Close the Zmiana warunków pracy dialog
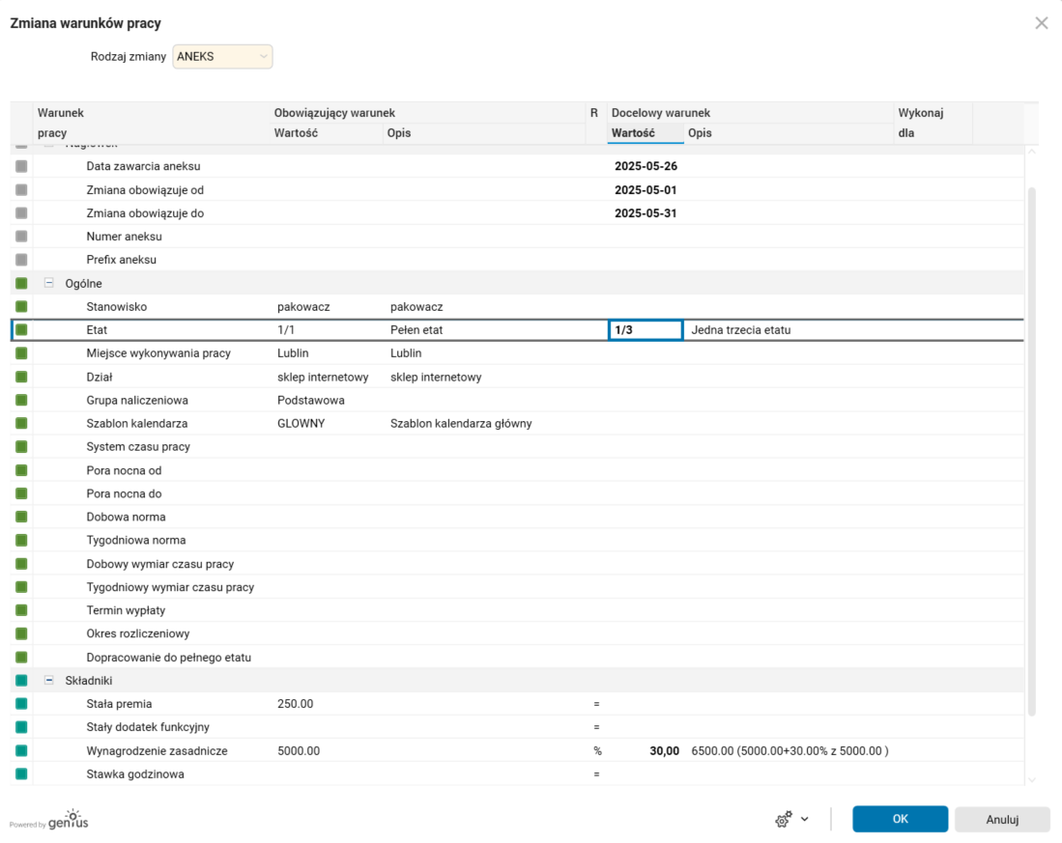Viewport: 1062px width, 843px height. click(x=1041, y=23)
